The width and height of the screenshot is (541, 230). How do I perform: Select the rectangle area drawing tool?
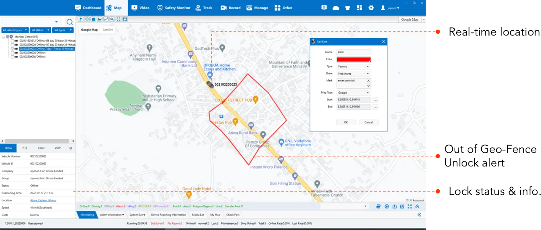click(x=93, y=19)
